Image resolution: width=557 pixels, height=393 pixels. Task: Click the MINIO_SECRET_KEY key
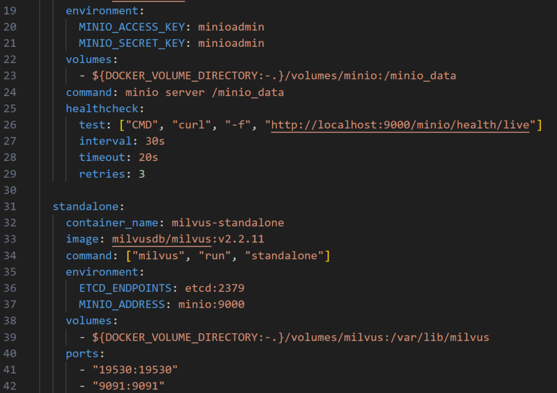pos(132,43)
